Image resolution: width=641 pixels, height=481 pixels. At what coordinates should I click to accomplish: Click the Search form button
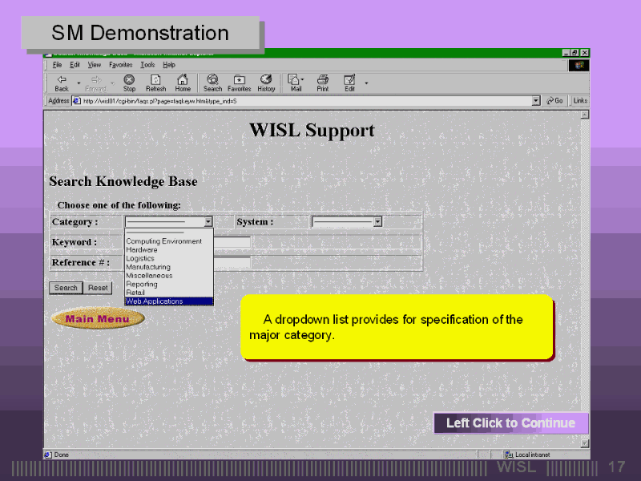(x=66, y=288)
